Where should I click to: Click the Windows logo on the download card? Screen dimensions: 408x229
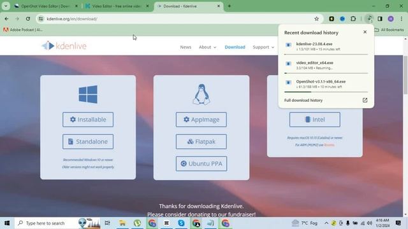click(88, 94)
